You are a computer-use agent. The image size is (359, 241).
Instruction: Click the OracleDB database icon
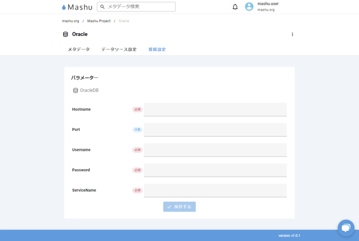[76, 91]
